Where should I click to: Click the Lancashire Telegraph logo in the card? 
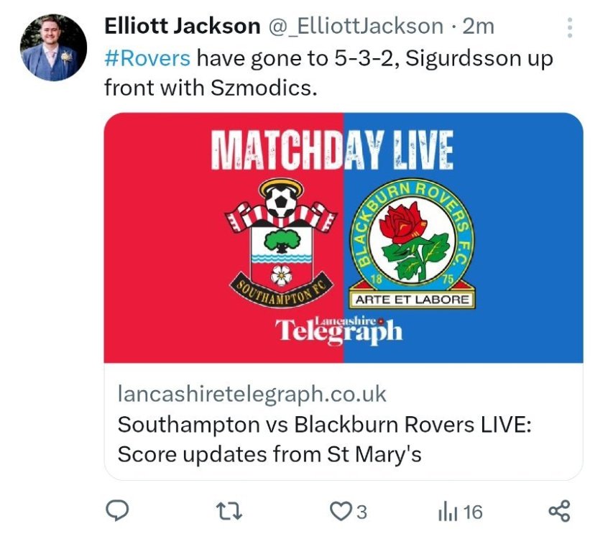339,329
